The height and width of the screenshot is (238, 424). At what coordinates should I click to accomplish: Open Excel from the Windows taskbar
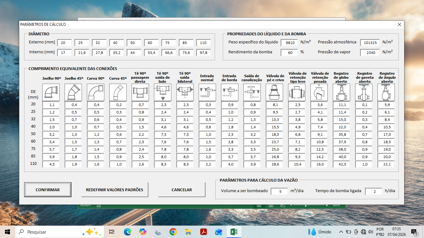coord(234,232)
